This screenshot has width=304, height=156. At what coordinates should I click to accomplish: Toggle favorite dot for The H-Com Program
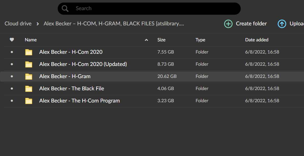tap(12, 101)
